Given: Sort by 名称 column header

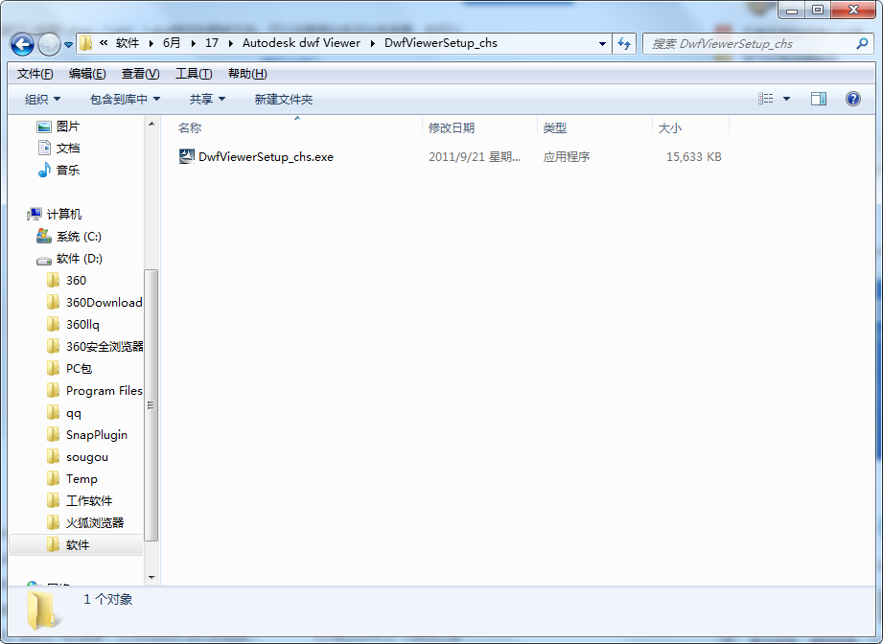Looking at the screenshot, I should click(x=190, y=127).
